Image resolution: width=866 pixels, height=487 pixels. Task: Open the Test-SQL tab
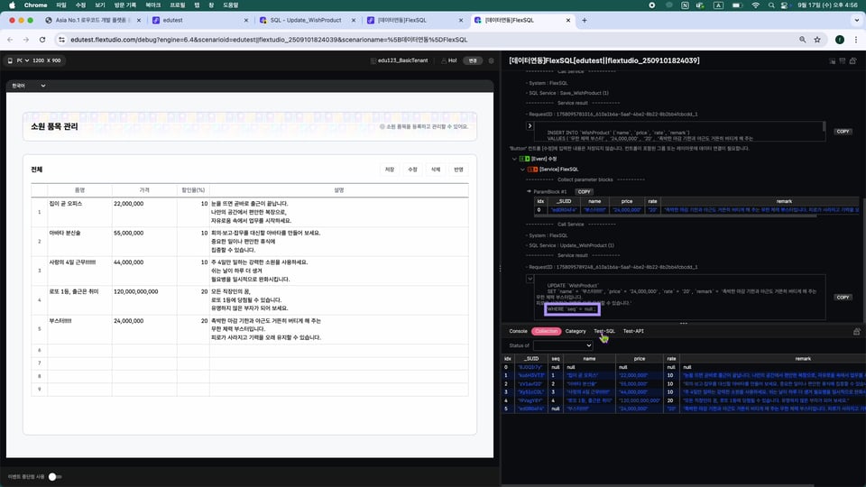coord(604,331)
